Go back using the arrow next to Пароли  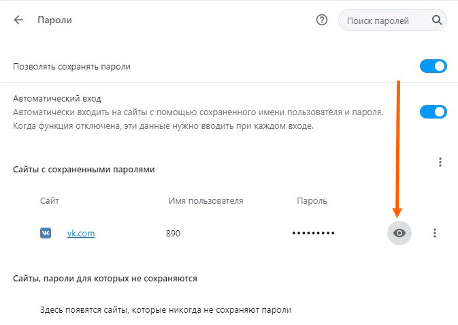(x=18, y=20)
